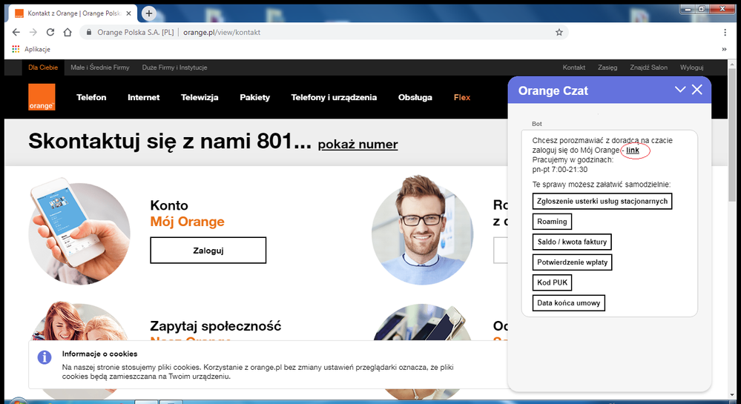This screenshot has height=404, width=741.
Task: Open the Obsługa menu
Action: [x=415, y=97]
